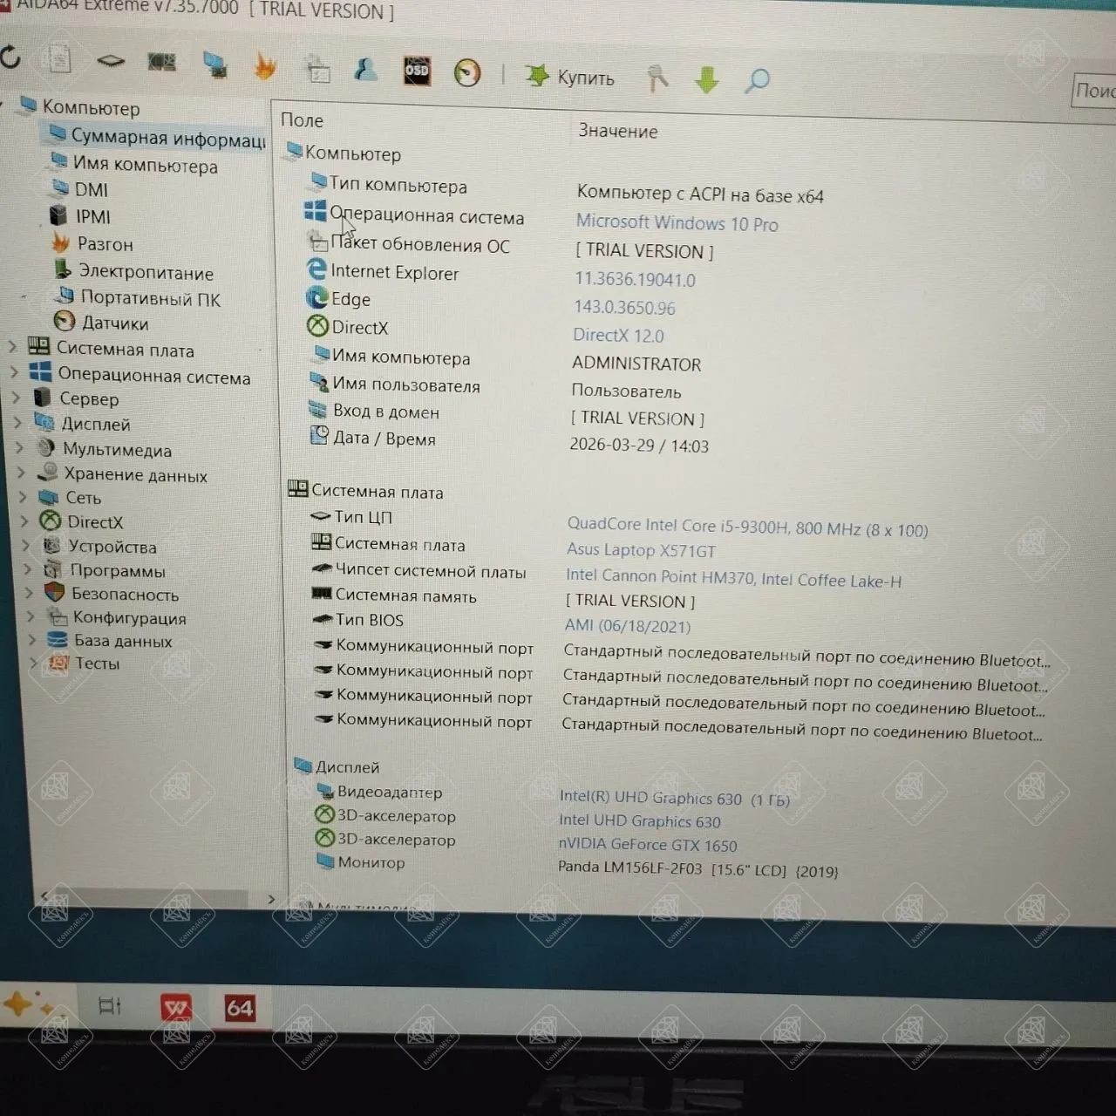Image resolution: width=1116 pixels, height=1116 pixels.
Task: Expand the Безопасность tree node
Action: (x=30, y=593)
